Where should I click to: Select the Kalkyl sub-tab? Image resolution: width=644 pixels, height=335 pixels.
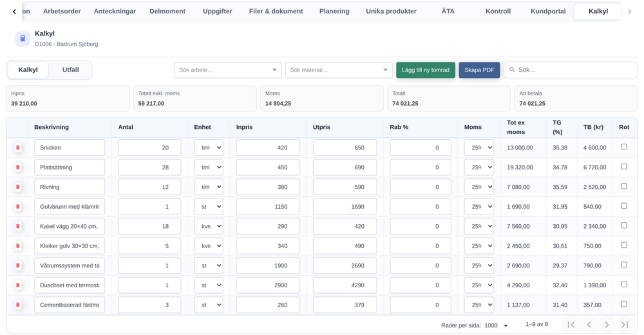click(28, 70)
